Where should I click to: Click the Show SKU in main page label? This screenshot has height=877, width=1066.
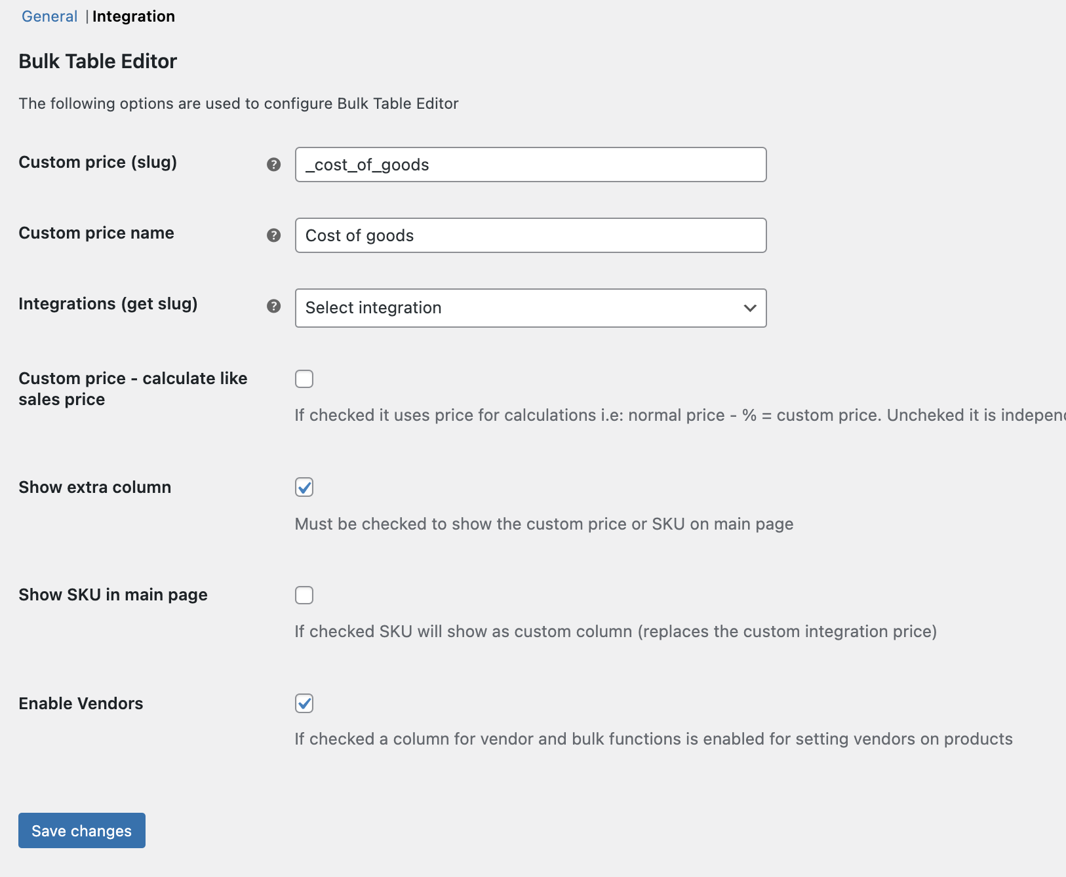[x=113, y=594]
